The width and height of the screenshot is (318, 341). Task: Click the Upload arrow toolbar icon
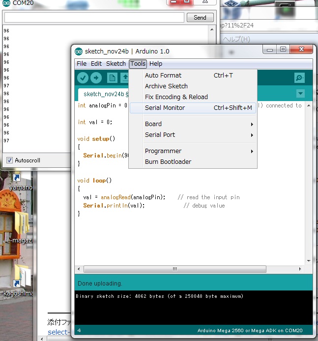[x=96, y=78]
